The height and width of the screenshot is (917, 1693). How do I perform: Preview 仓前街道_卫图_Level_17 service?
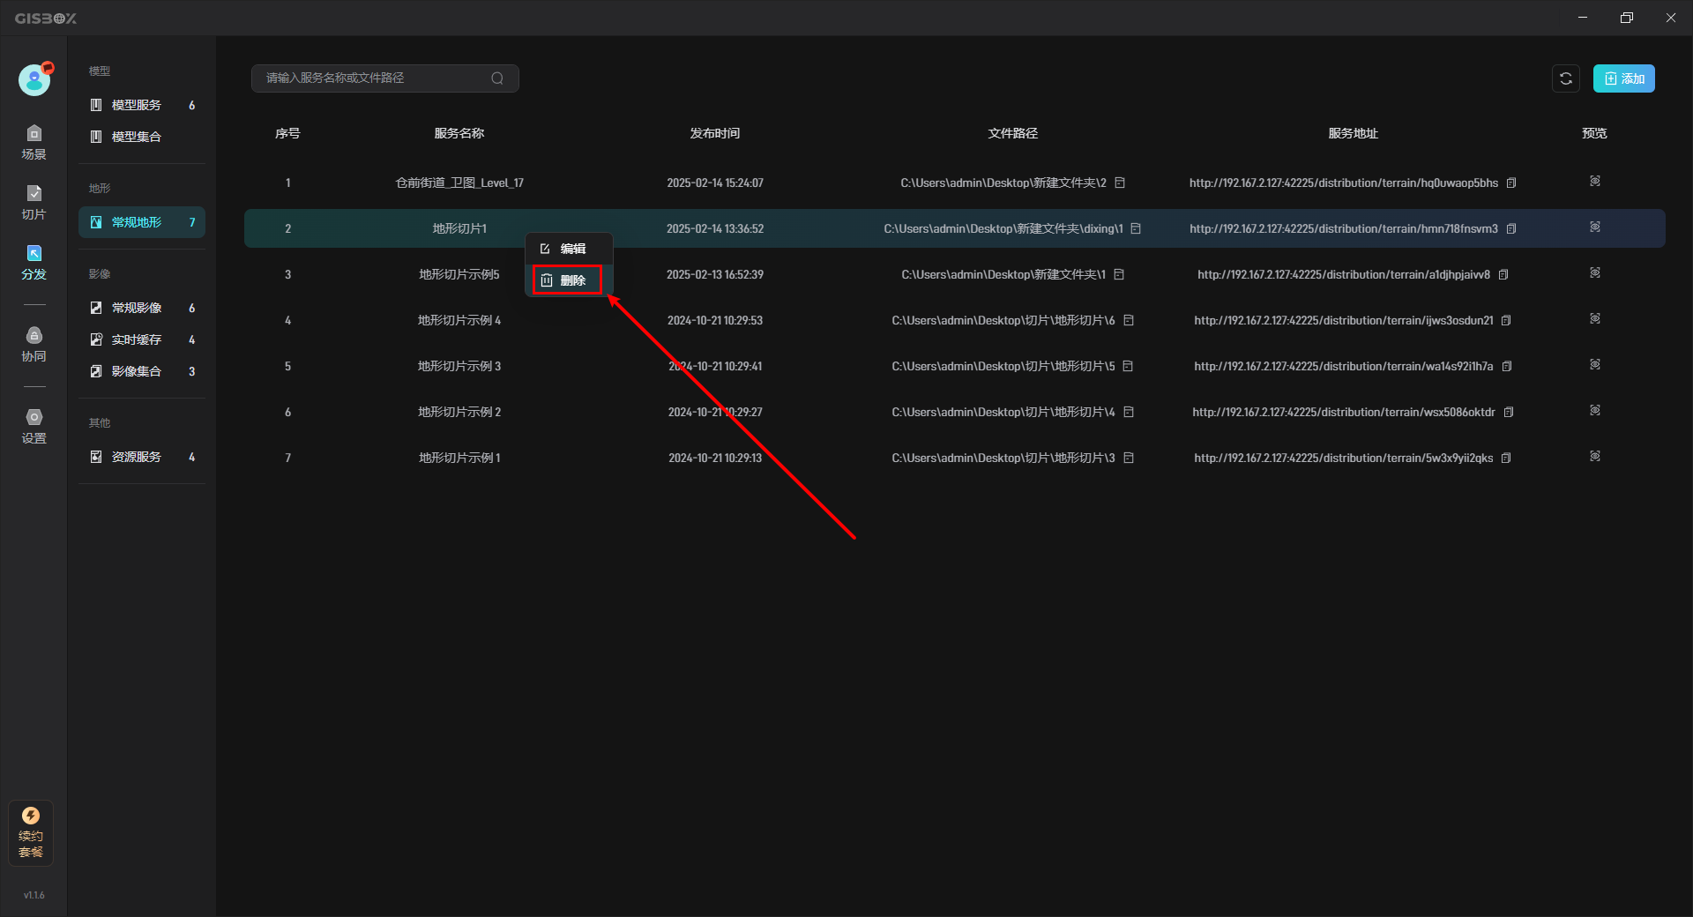tap(1595, 181)
